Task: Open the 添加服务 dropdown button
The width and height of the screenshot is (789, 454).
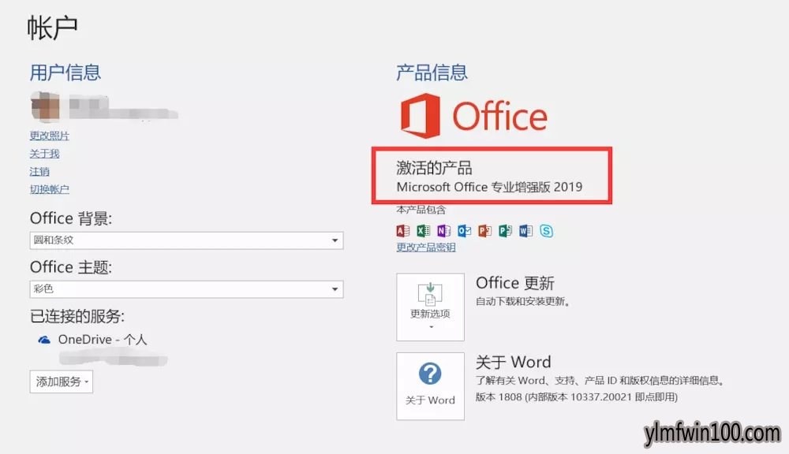Action: coord(62,381)
